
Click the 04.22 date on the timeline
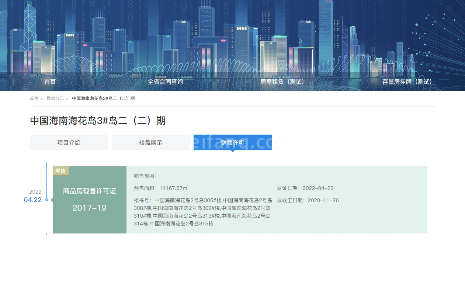point(33,200)
